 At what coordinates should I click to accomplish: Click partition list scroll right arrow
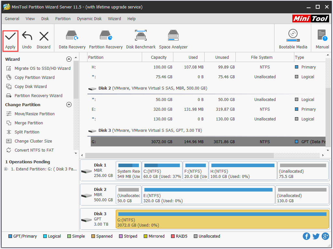(323, 155)
